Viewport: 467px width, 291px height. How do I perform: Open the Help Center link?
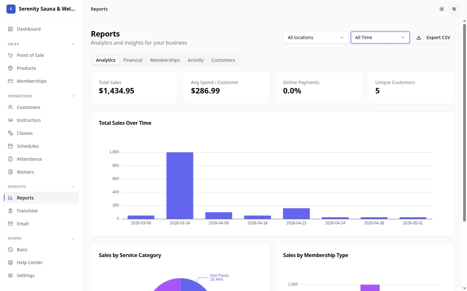coord(41,263)
